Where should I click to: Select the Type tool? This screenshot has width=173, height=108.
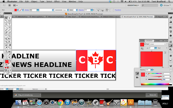pyautogui.click(x=9, y=24)
